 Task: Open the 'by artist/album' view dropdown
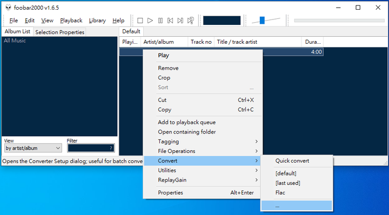33,148
